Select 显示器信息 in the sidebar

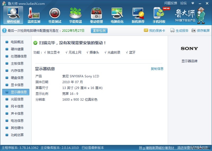click(16, 92)
